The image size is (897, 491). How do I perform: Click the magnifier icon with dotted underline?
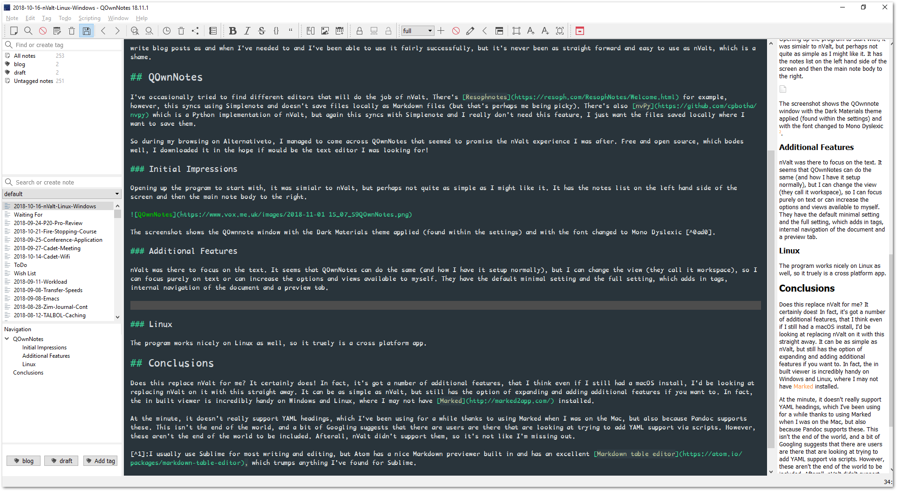click(149, 31)
